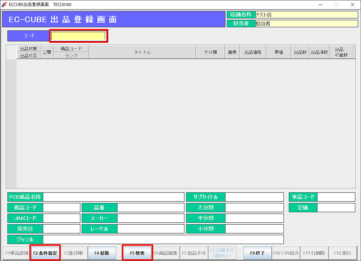Image resolution: width=361 pixels, height=261 pixels.
Task: Click the F10 CSV出力 button
Action: coord(286,253)
